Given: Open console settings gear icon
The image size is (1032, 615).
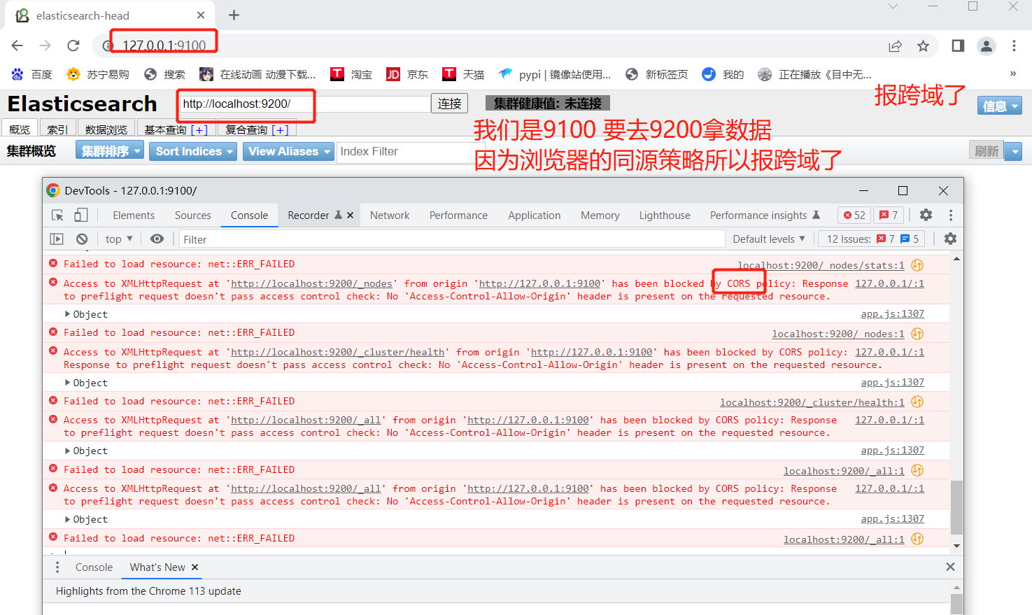Looking at the screenshot, I should pyautogui.click(x=950, y=239).
